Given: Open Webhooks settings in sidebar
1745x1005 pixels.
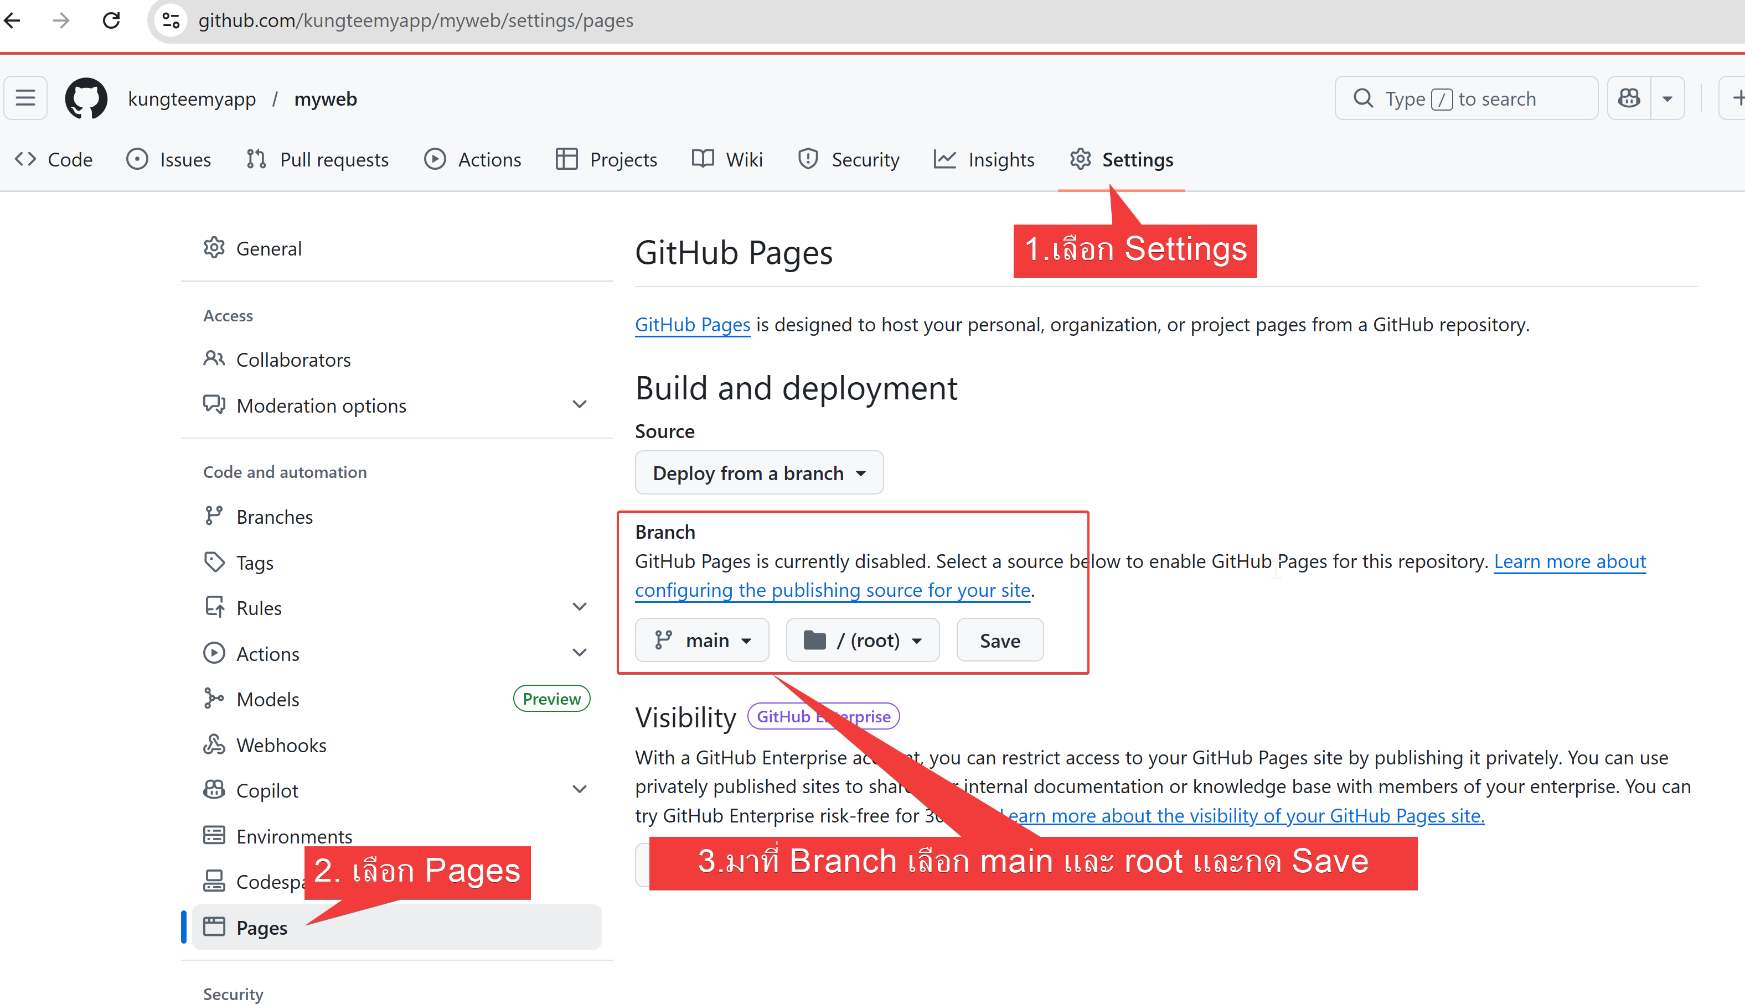Looking at the screenshot, I should pyautogui.click(x=281, y=745).
